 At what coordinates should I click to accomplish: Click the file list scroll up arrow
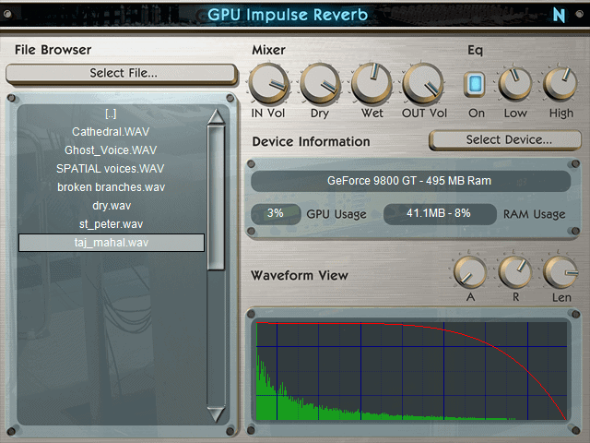tap(217, 117)
